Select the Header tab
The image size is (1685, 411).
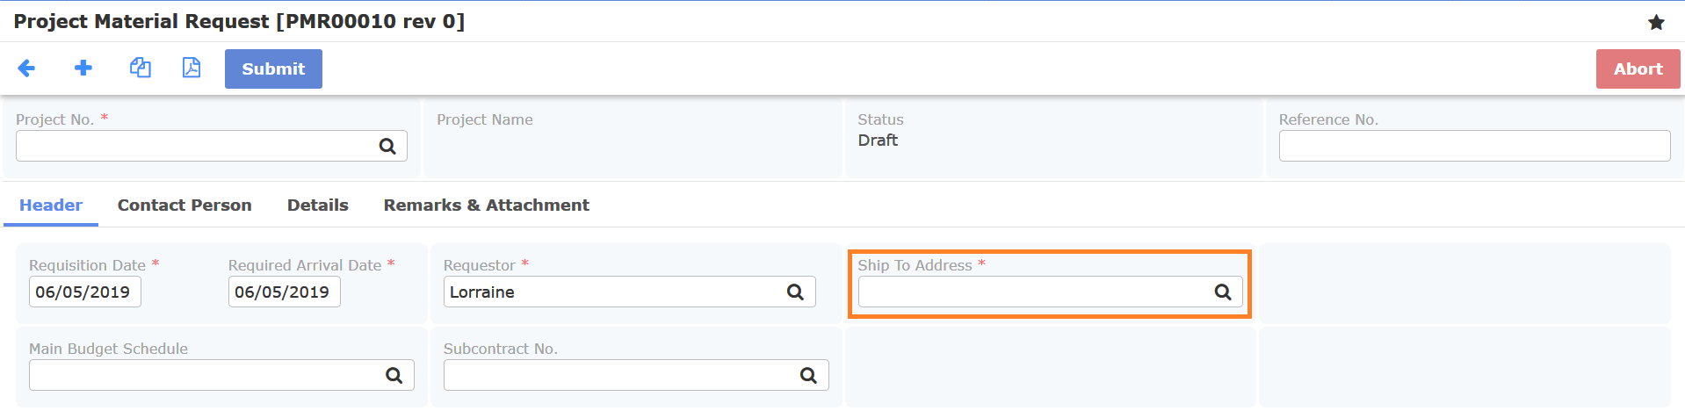point(51,205)
